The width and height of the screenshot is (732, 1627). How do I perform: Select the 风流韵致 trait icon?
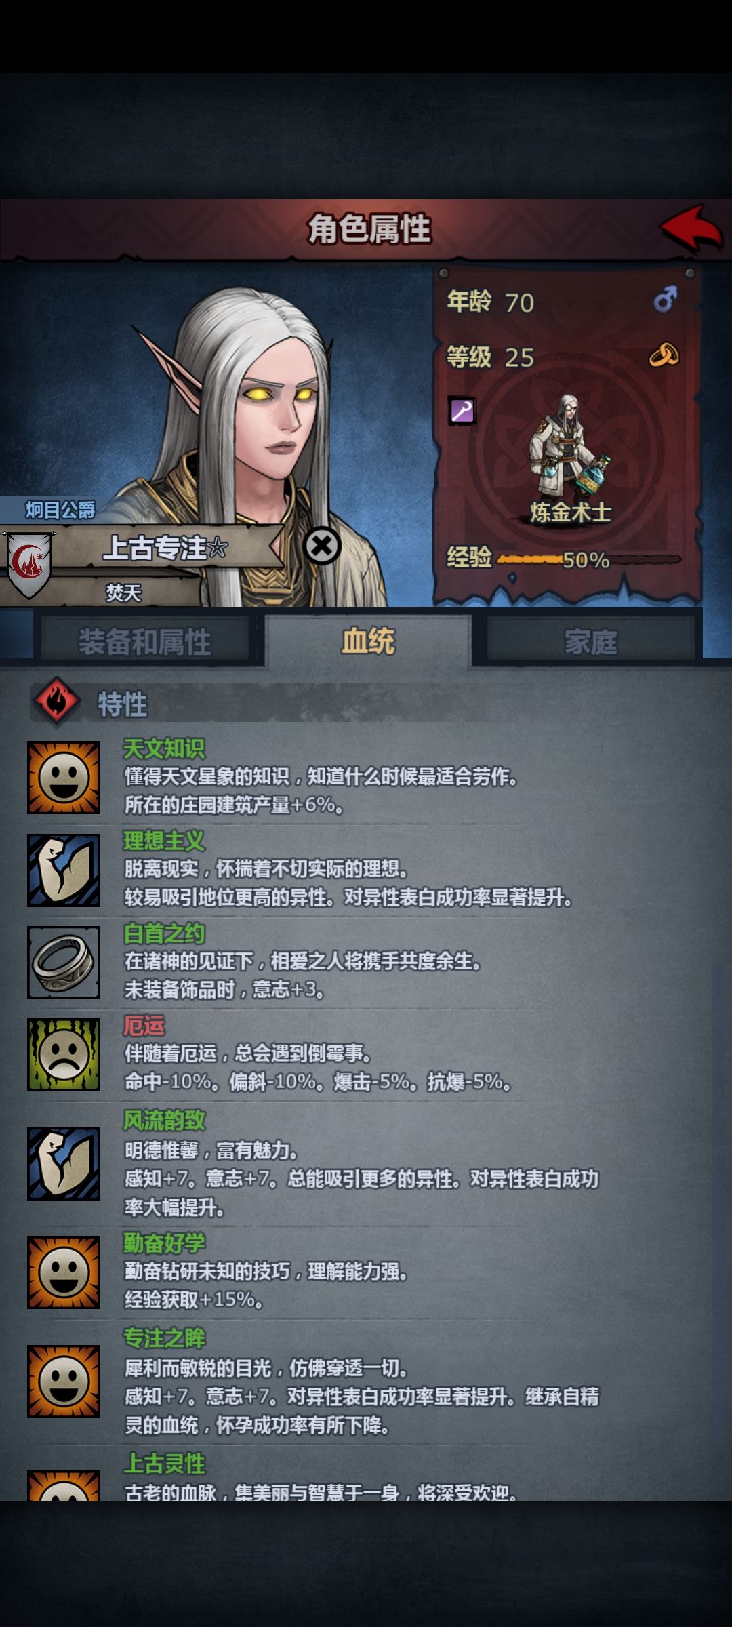(64, 1163)
